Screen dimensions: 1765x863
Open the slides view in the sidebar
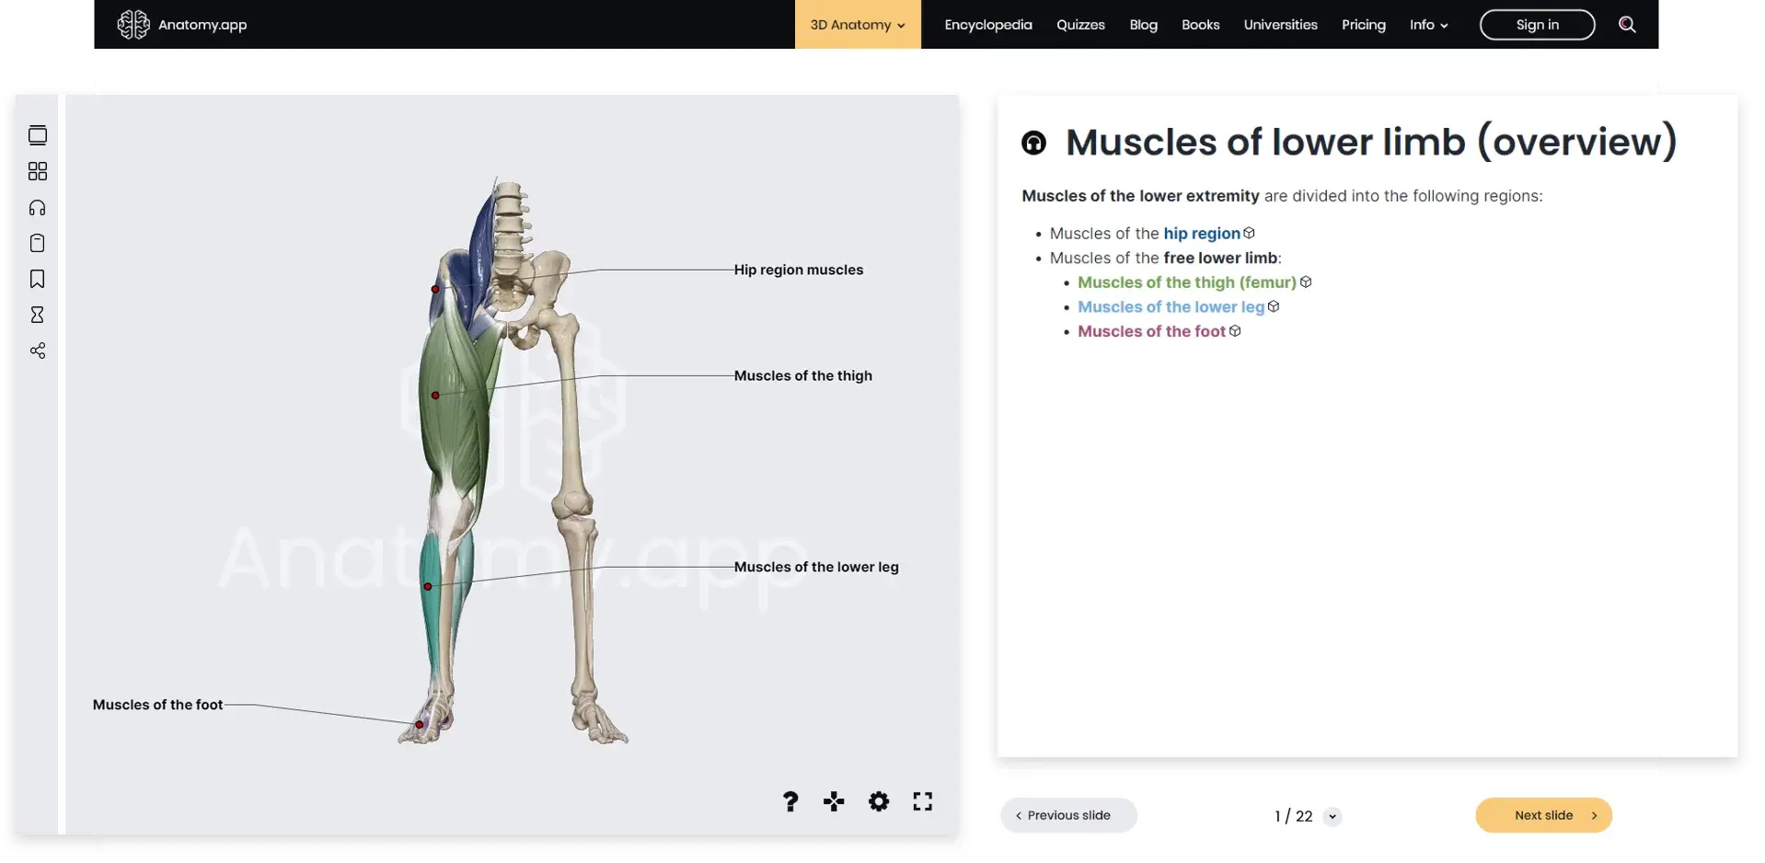point(37,135)
